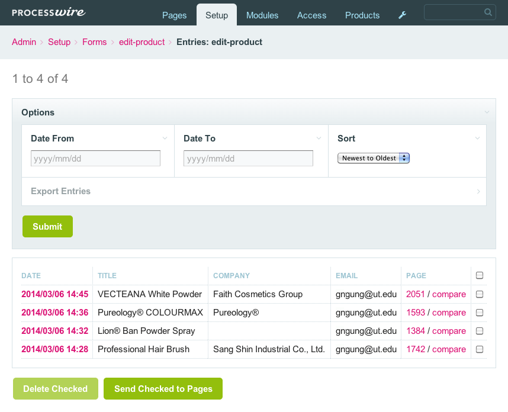
Task: Select Sang Shin Industrial Co., Ltd. cell
Action: click(x=269, y=349)
